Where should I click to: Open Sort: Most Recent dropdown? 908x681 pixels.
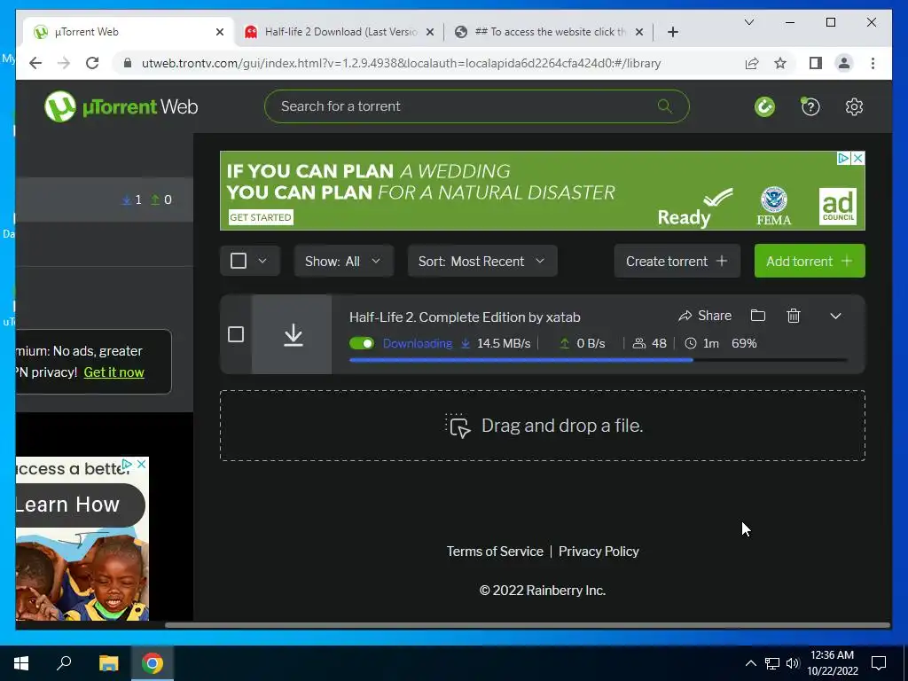481,262
